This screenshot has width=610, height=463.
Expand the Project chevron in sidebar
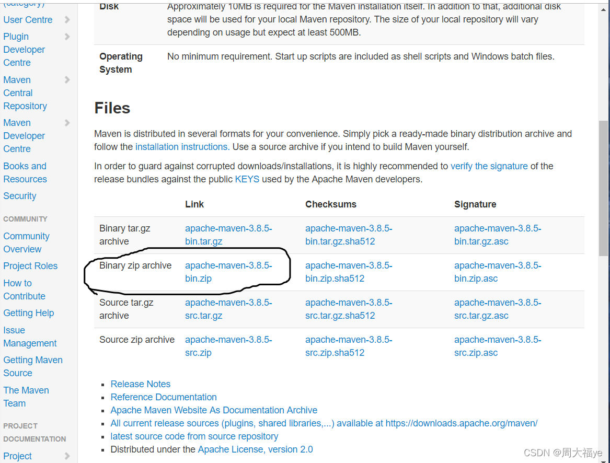point(67,456)
